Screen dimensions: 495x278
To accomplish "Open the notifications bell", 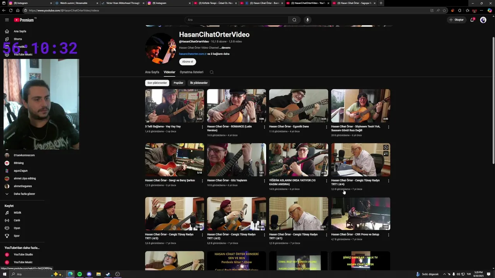I will pyautogui.click(x=472, y=20).
